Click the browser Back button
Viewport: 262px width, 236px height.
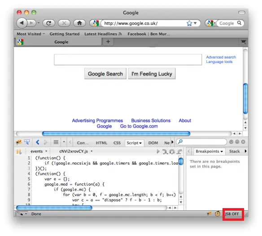click(x=22, y=23)
